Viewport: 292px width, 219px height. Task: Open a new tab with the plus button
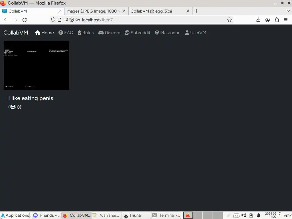[196, 11]
